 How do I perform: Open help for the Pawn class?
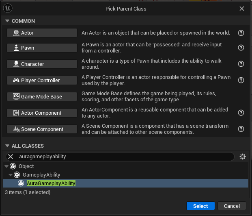point(241,48)
